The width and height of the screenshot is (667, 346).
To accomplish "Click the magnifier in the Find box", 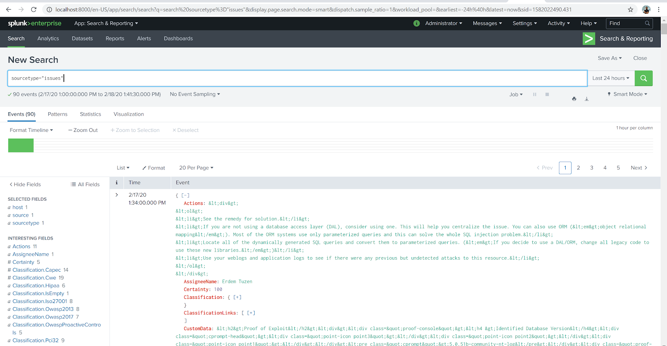I will (x=647, y=23).
